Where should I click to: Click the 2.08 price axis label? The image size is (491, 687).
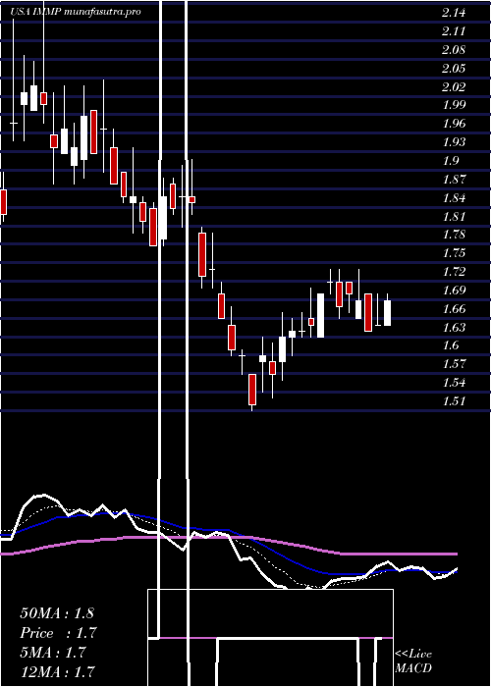click(x=454, y=50)
